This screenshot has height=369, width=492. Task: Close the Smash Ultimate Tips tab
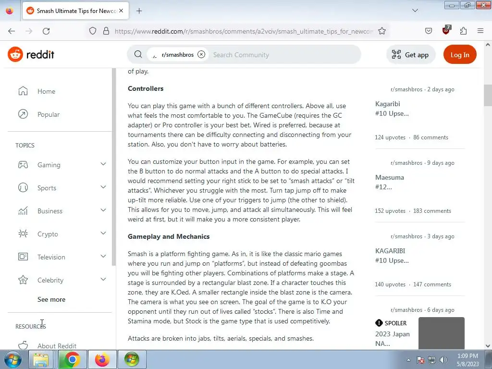(x=121, y=11)
